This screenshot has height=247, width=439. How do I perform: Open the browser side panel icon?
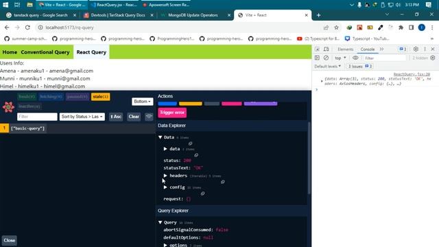tap(411, 27)
